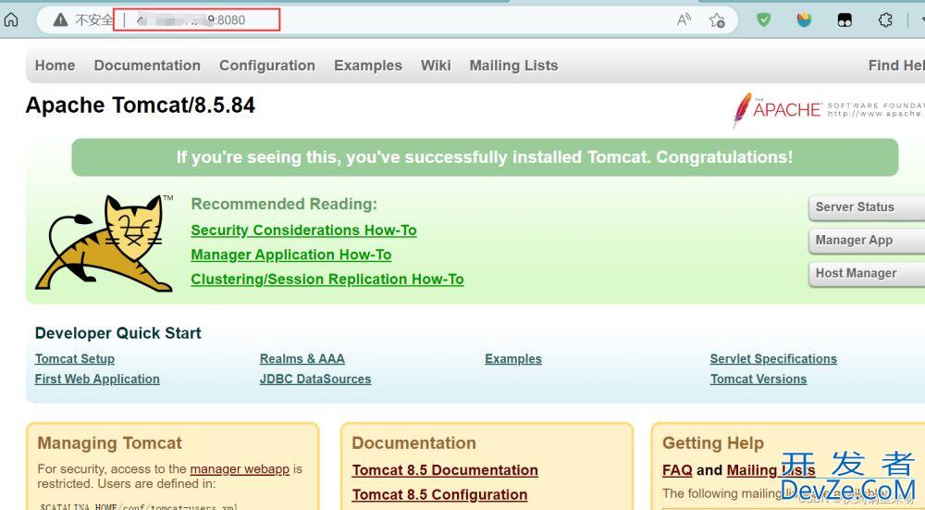Click the Manager App button
The height and width of the screenshot is (510, 925).
pos(867,241)
